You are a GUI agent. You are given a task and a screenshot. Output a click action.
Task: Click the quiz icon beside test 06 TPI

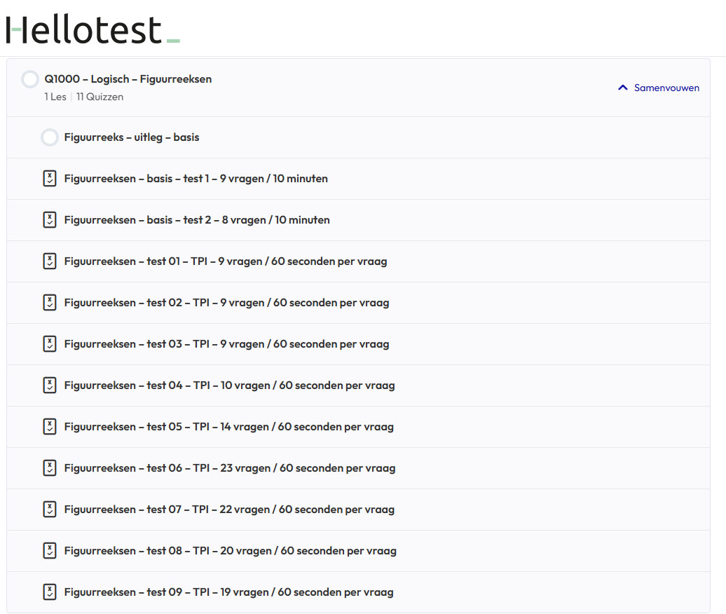pos(49,468)
